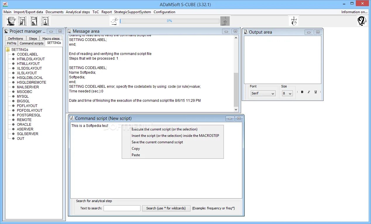The image size is (371, 224).
Task: Click the second sketch icon in the main toolbar
Action: tap(23, 21)
